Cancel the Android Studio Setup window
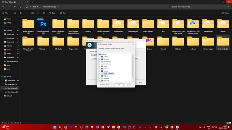 (x=140, y=83)
